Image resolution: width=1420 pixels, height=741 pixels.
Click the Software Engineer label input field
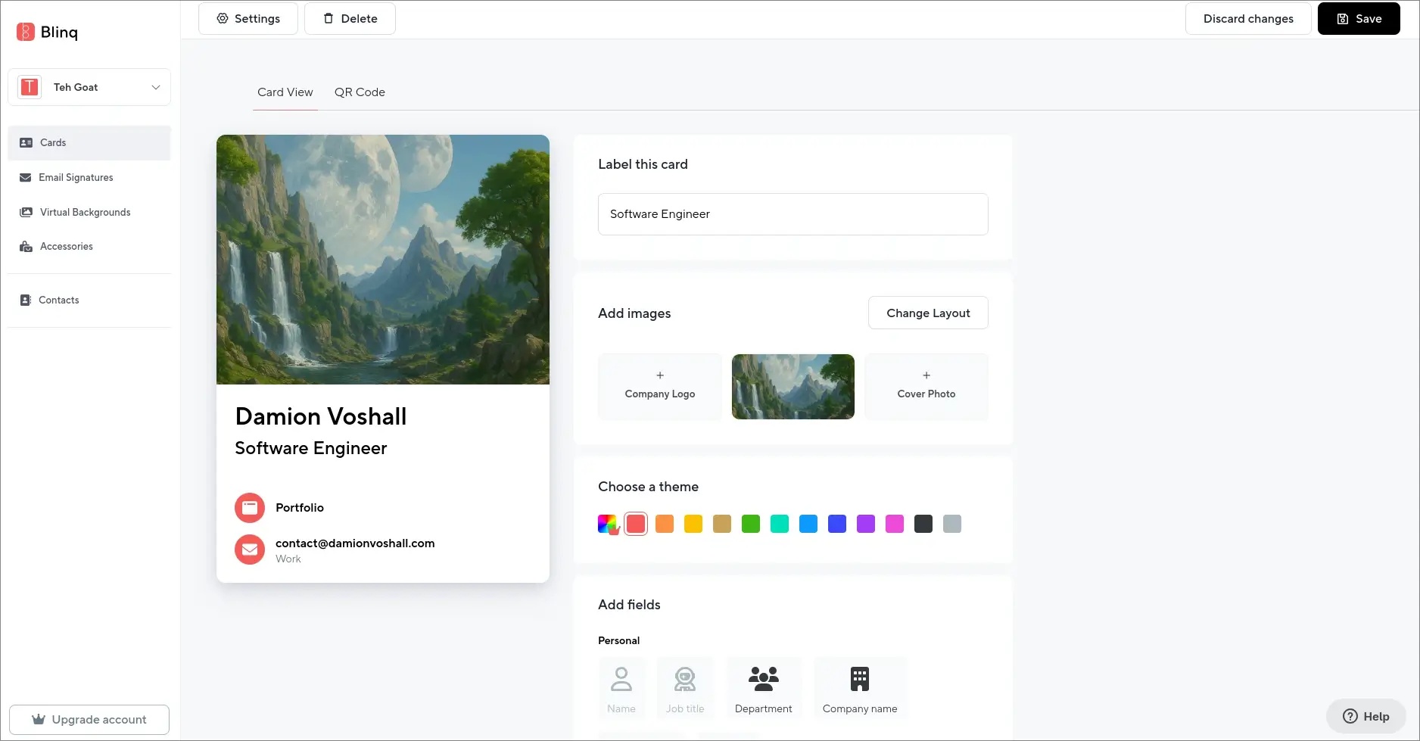(793, 214)
